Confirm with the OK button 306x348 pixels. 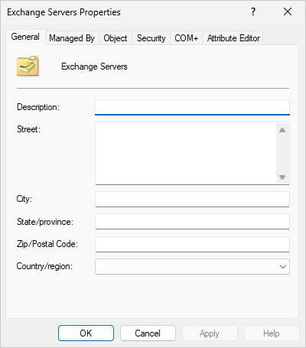[86, 333]
